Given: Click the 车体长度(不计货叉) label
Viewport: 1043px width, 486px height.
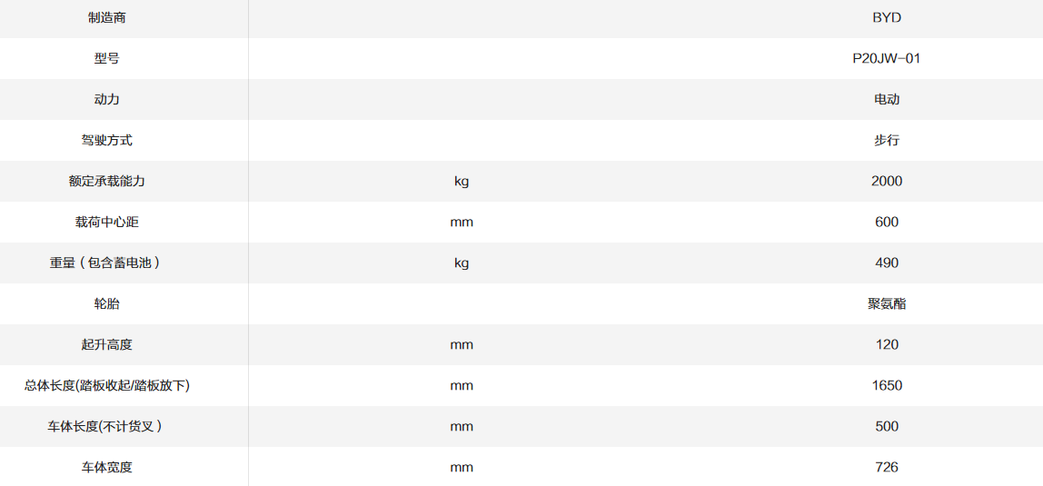Looking at the screenshot, I should [x=107, y=426].
